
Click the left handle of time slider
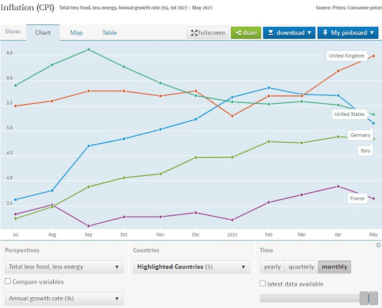[364, 298]
